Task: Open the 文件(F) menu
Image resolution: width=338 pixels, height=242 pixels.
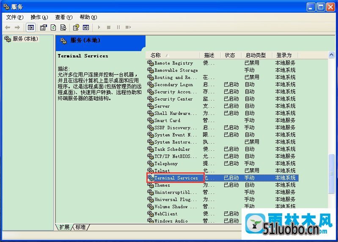Action: 15,17
